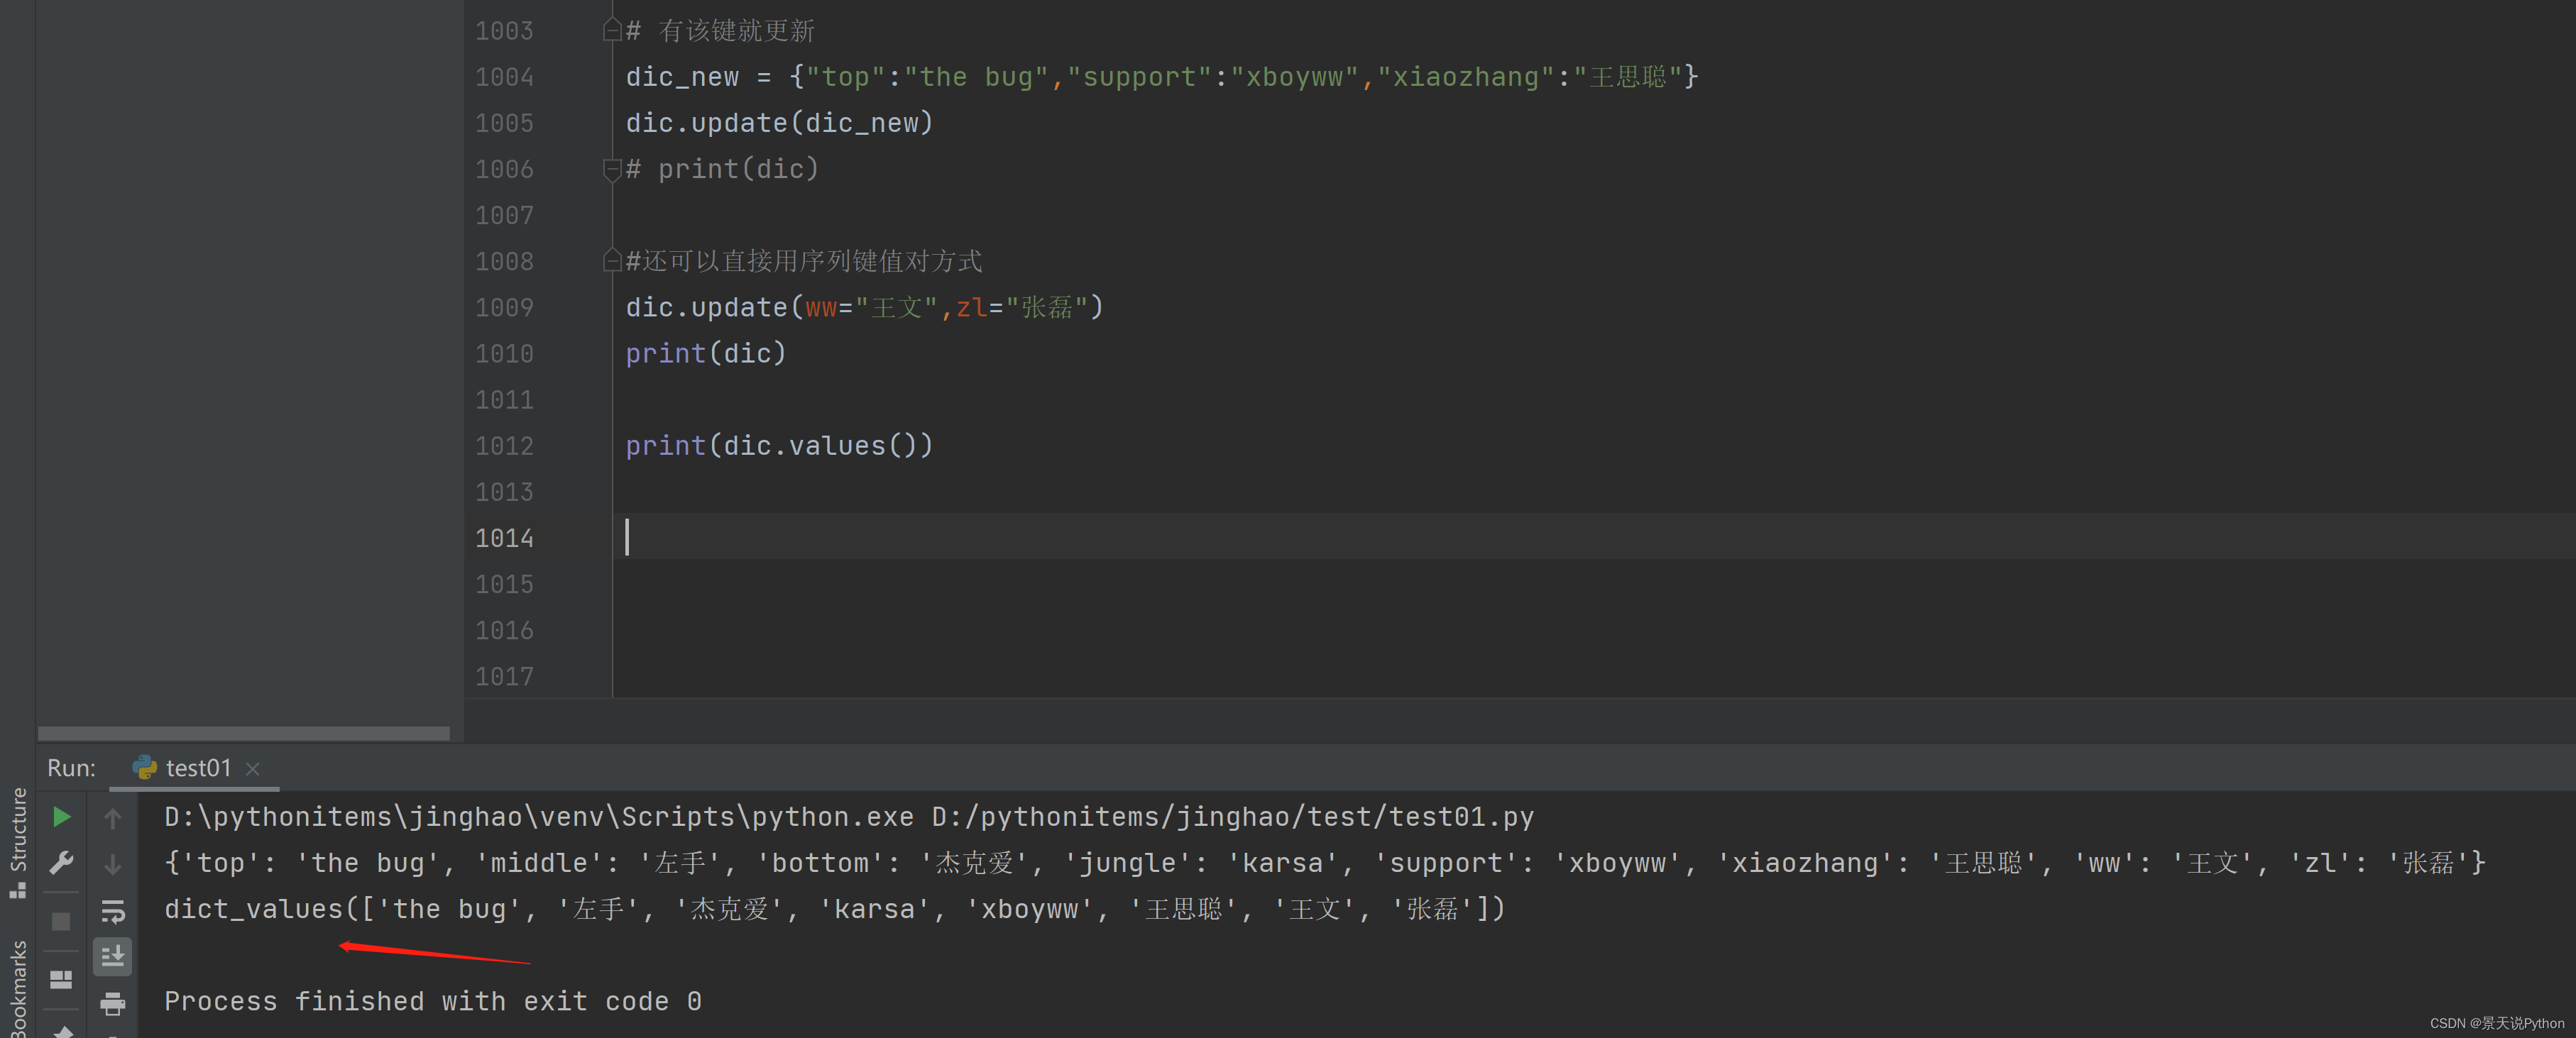Click the Print console output icon

(113, 1003)
